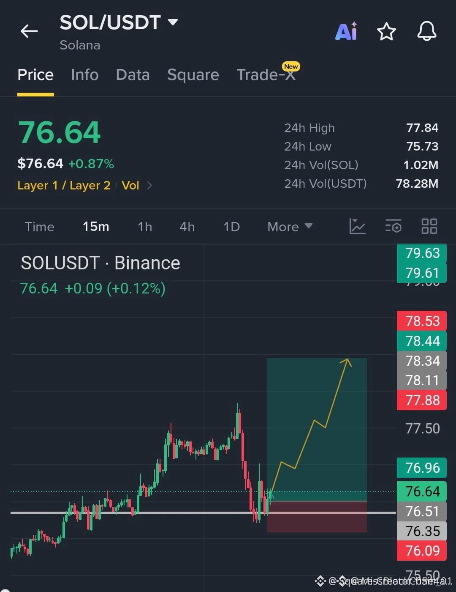456x592 pixels.
Task: Select the 1h chart interval
Action: click(x=145, y=227)
